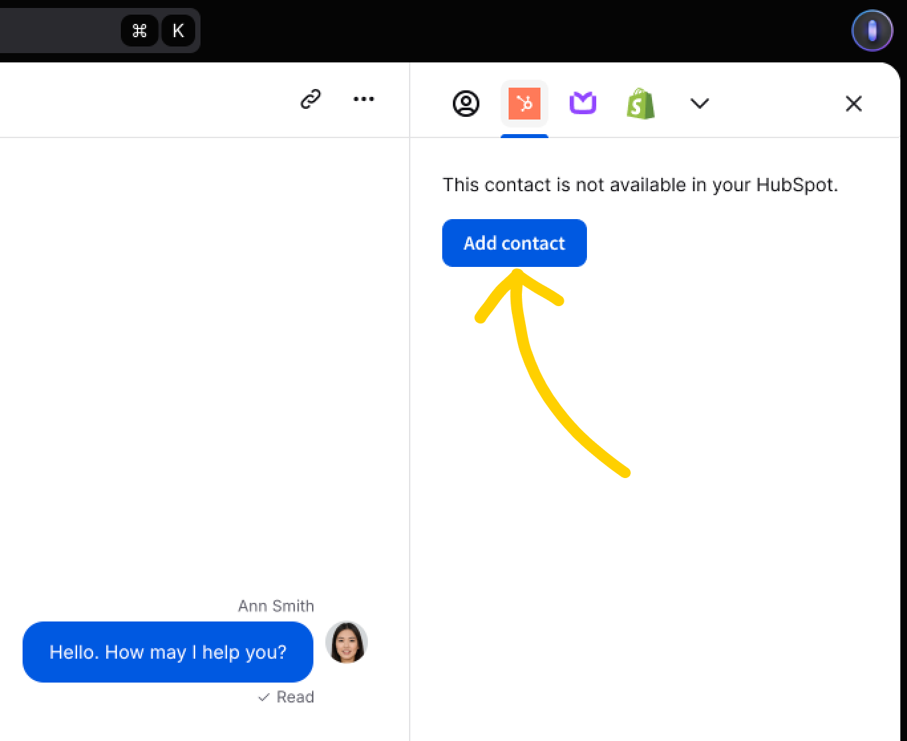Open the HubSpot integration tab
This screenshot has height=741, width=907.
pyautogui.click(x=525, y=104)
